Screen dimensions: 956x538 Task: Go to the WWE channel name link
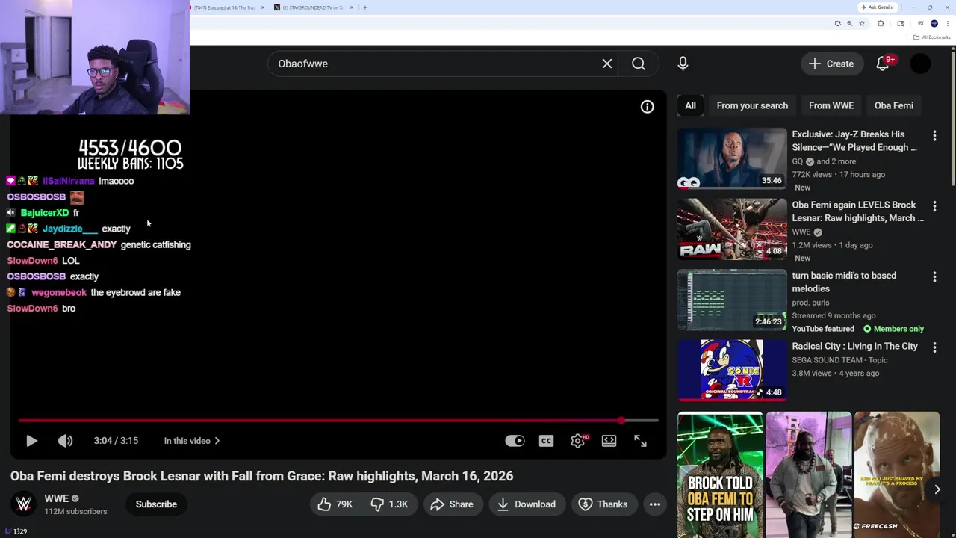[57, 498]
